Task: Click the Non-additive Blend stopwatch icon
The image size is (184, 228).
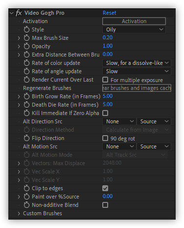Action: coord(26,205)
